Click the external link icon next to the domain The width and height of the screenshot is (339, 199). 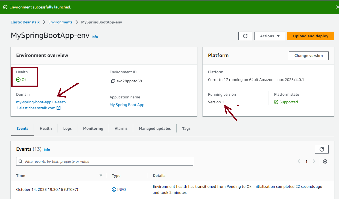[59, 108]
